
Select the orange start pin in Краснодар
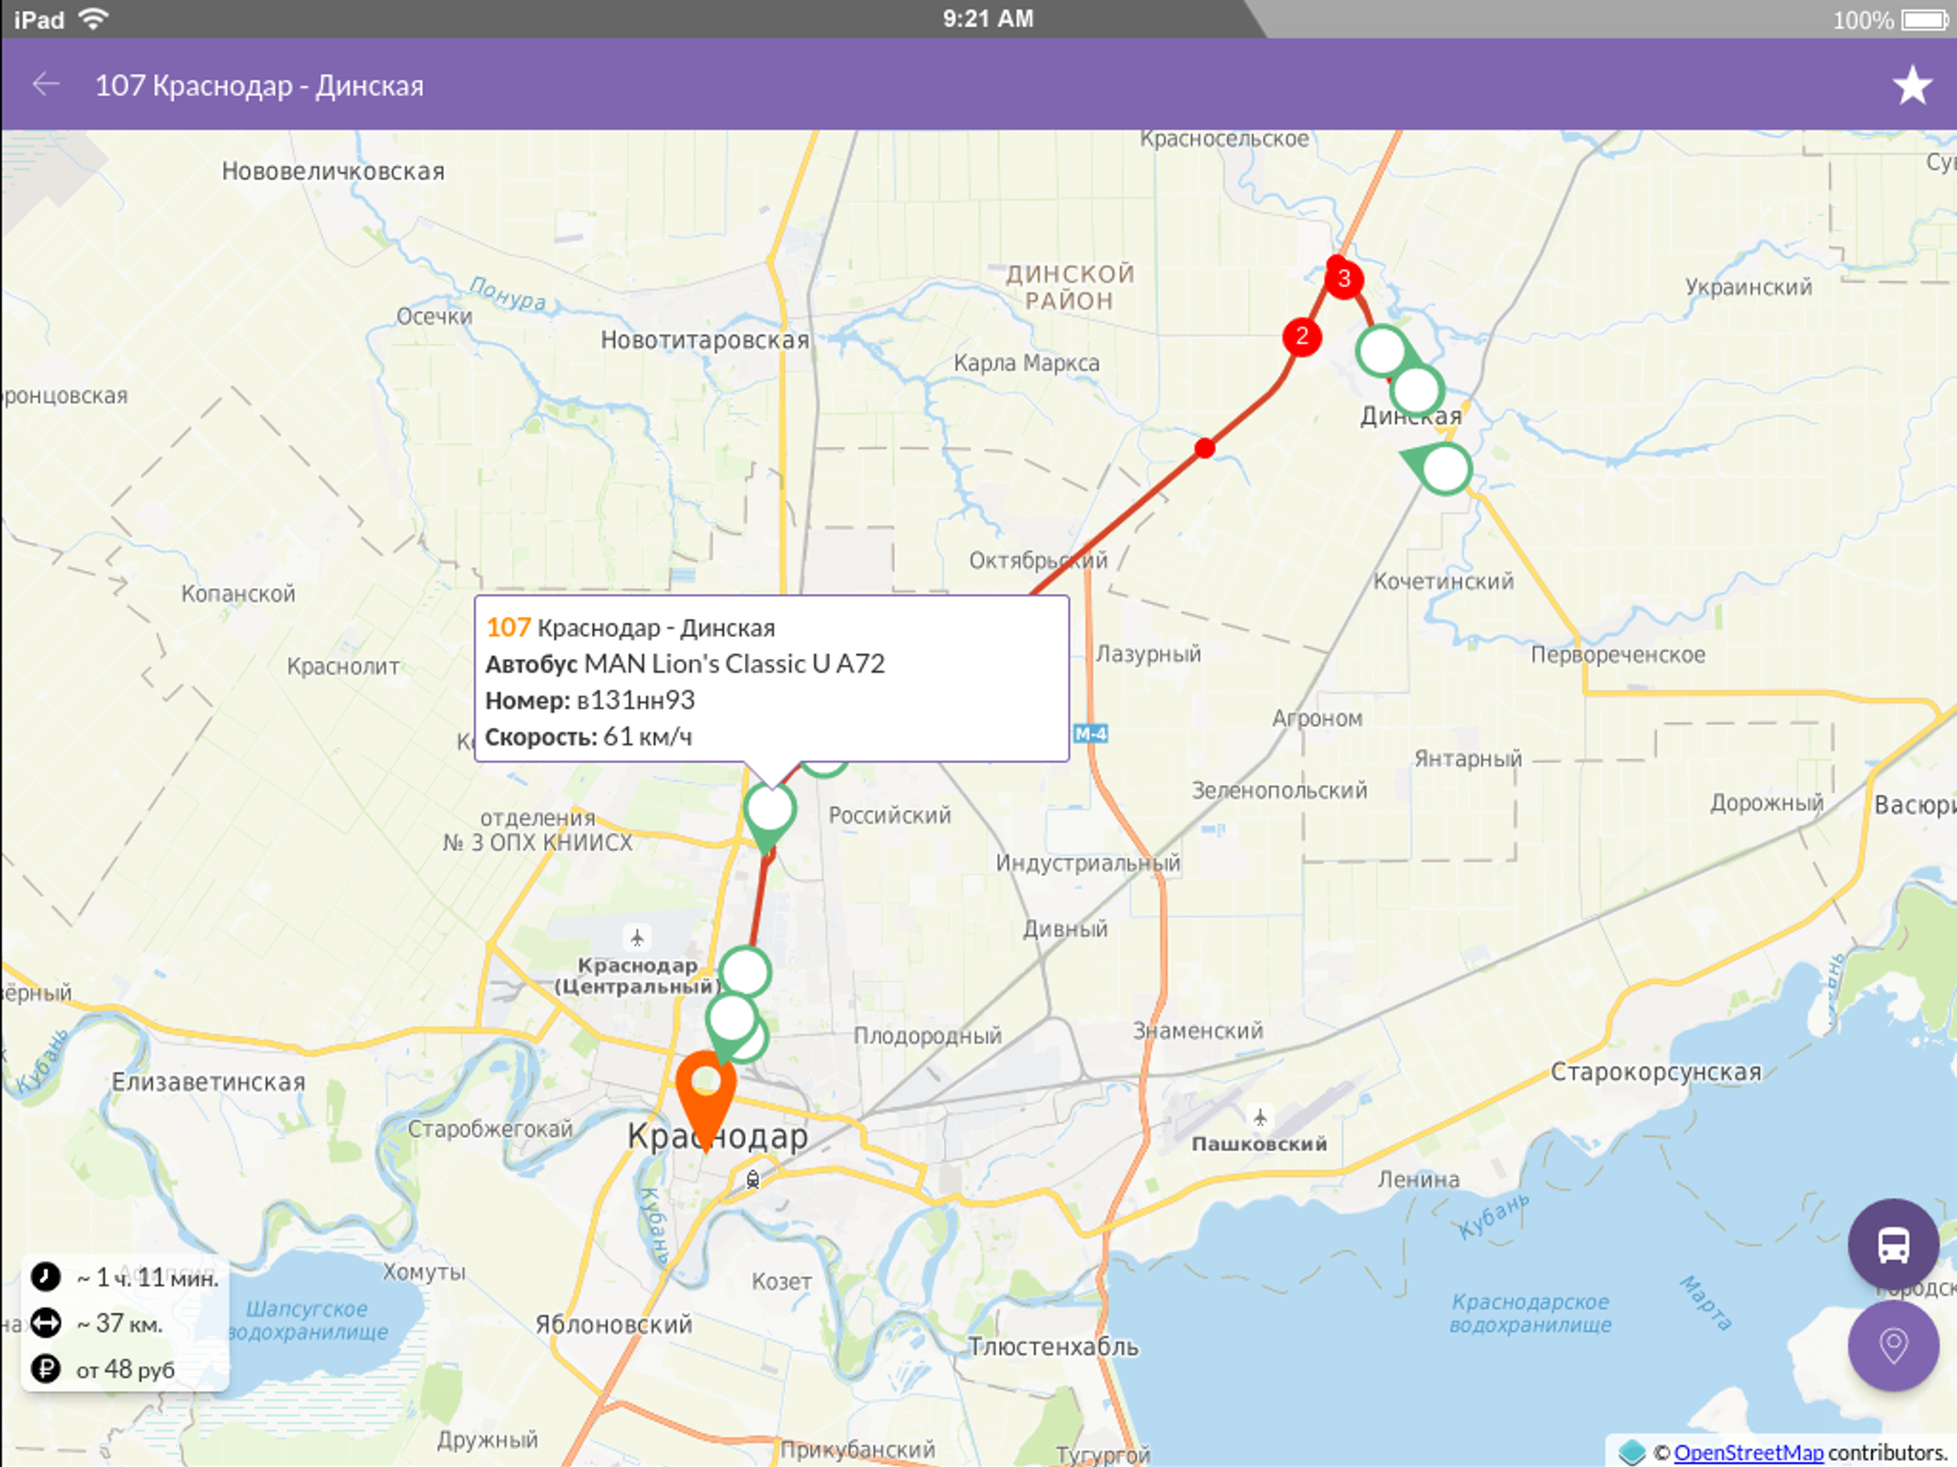[706, 1101]
